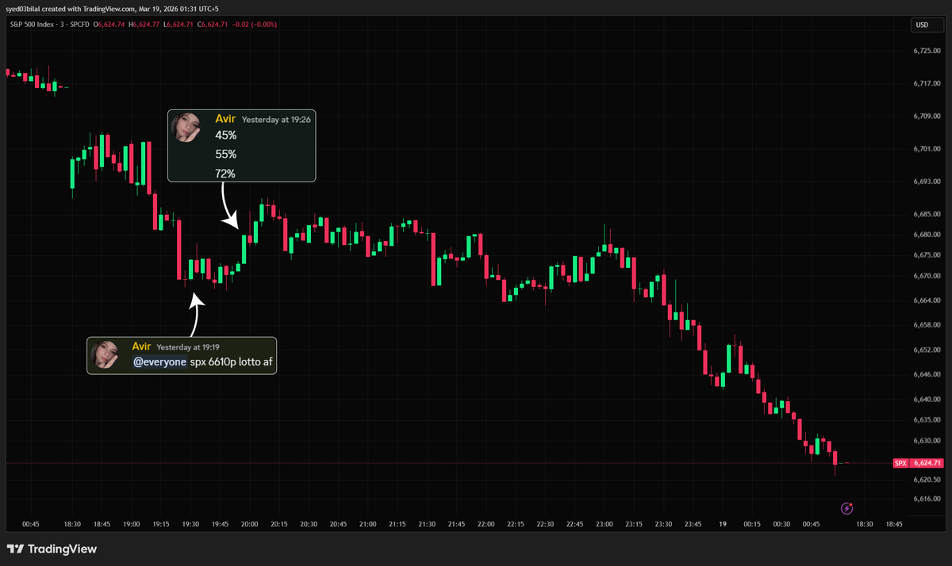
Task: Click the 19:45 time axis label
Action: [x=220, y=524]
